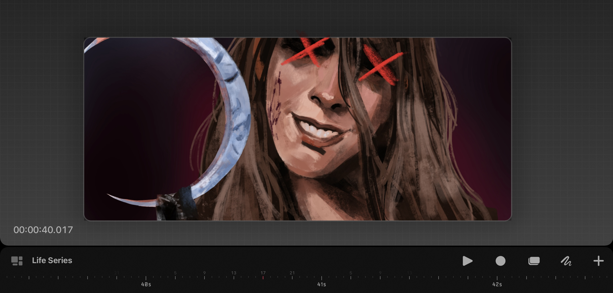Viewport: 613px width, 293px height.
Task: Click the red playhead tick at frame 17
Action: 263,277
